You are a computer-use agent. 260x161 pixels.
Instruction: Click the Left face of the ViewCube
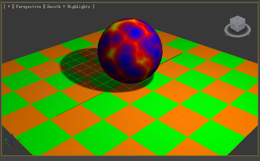[234, 25]
